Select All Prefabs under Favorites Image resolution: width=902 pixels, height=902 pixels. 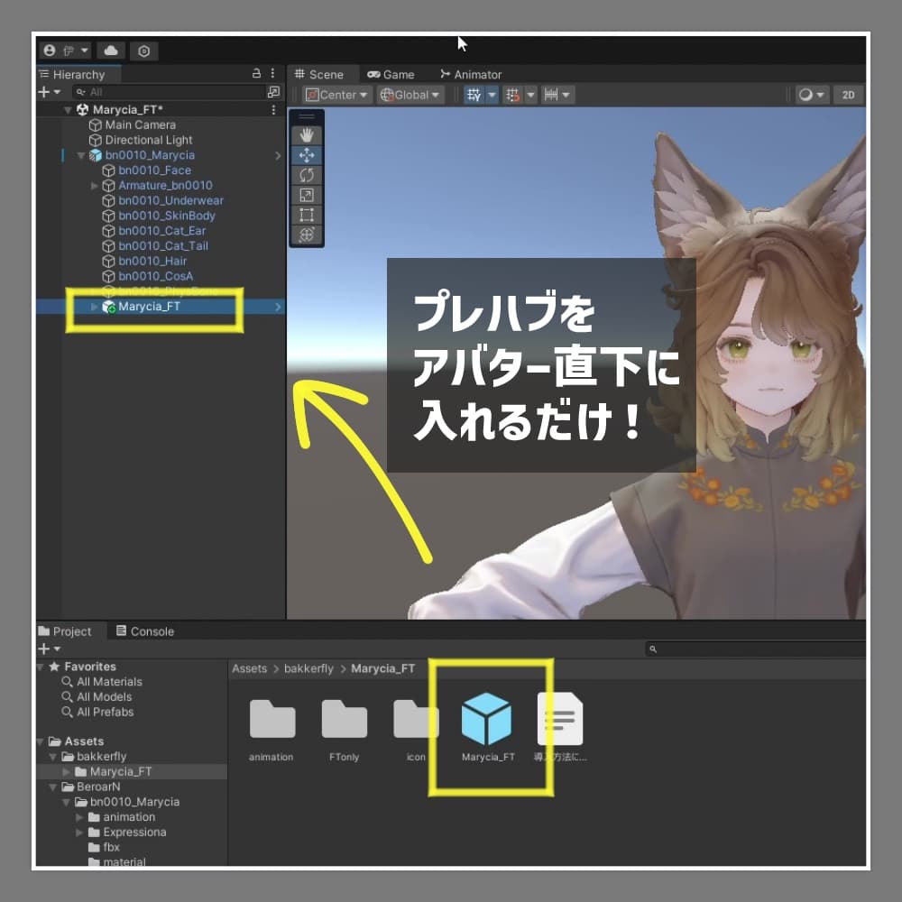105,712
